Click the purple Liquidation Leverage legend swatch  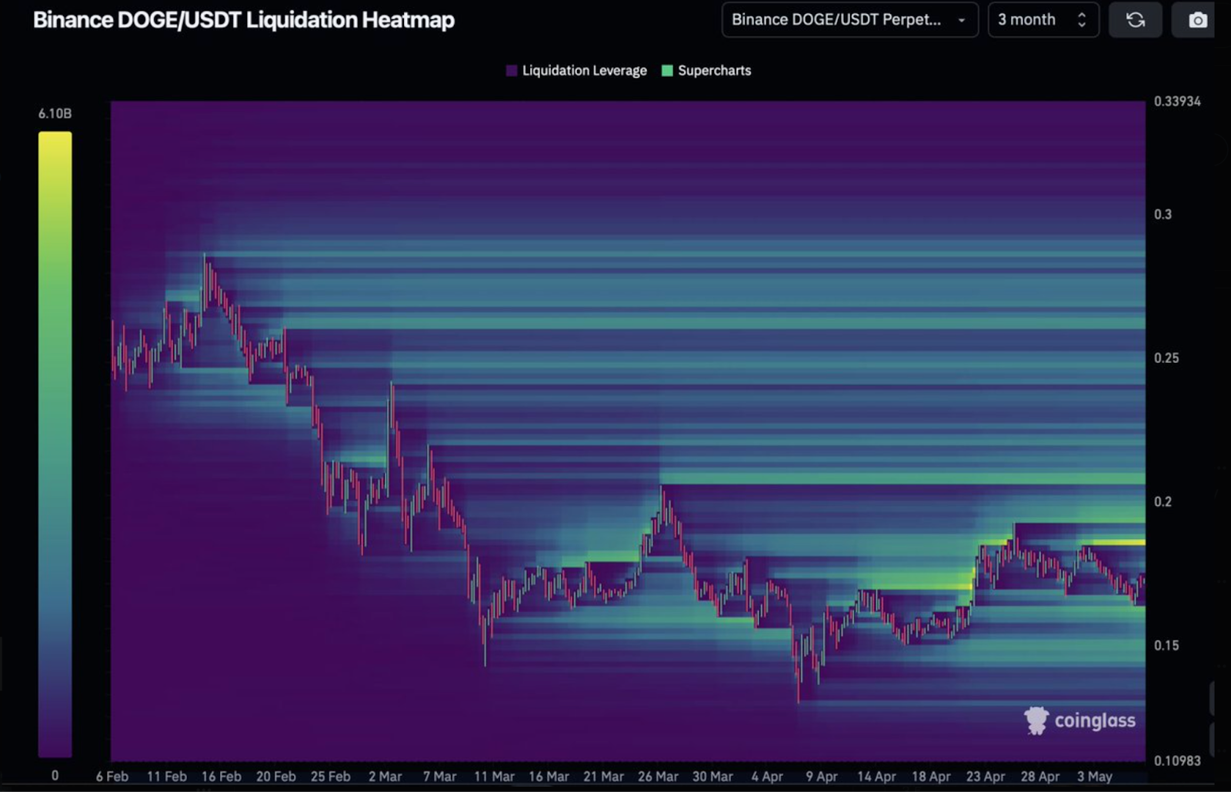coord(512,71)
